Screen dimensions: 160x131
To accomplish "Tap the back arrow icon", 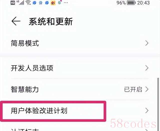I will [x=16, y=21].
